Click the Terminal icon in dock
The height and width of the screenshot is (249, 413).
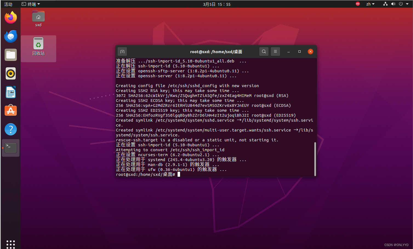tap(11, 148)
